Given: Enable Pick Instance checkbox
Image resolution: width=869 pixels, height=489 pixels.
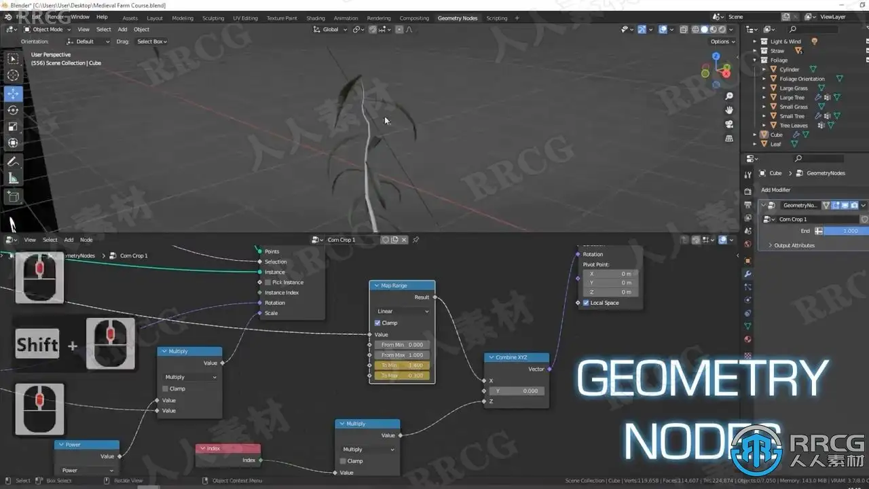Looking at the screenshot, I should pyautogui.click(x=267, y=283).
